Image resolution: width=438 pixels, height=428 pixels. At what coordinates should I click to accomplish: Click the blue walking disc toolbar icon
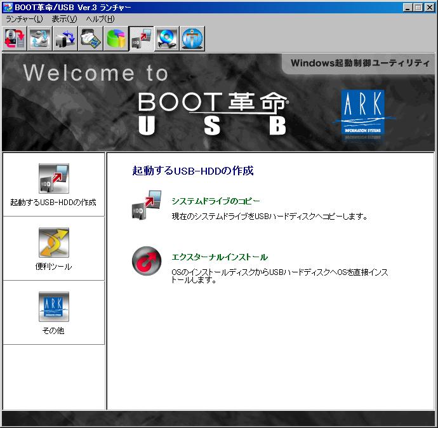coord(167,39)
